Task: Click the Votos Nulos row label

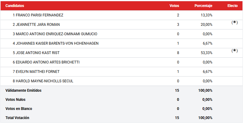Action: [16, 100]
